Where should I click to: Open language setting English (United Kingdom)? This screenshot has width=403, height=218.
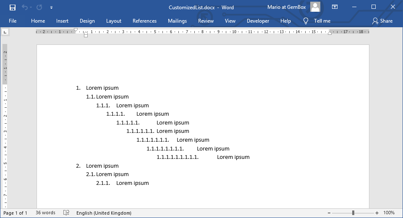104,213
